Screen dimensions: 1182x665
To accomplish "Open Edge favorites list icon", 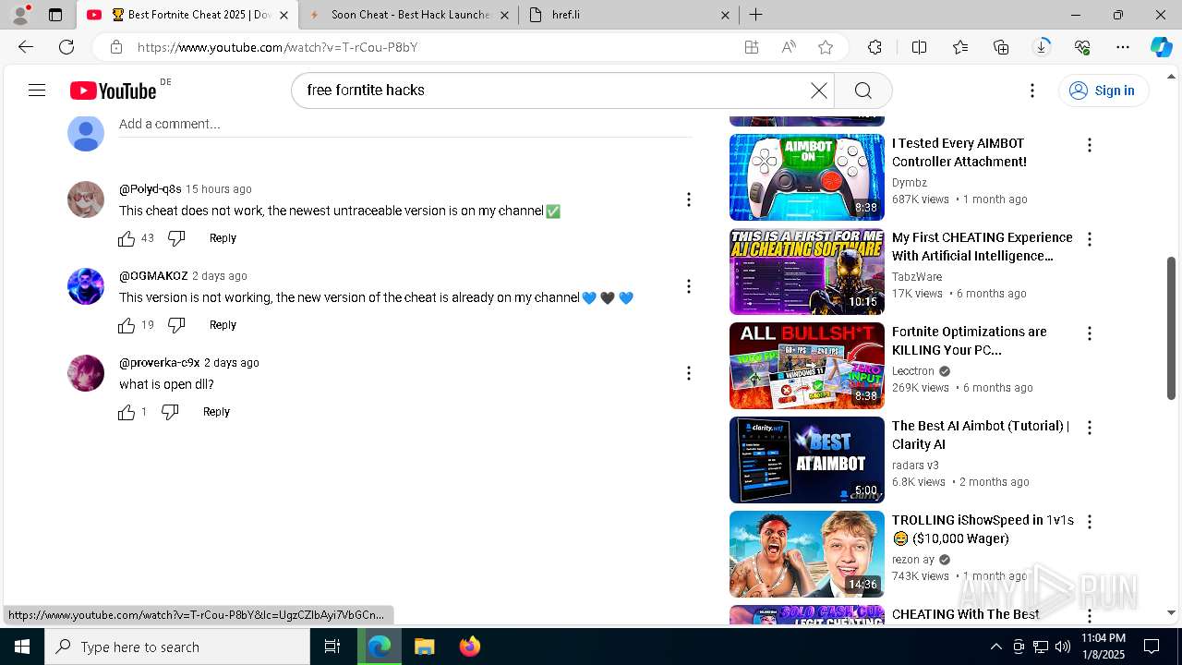I will click(960, 47).
